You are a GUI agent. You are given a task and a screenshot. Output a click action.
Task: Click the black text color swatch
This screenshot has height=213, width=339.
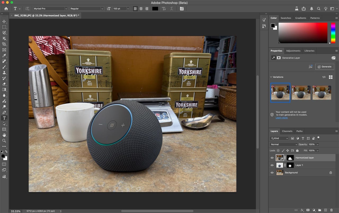pyautogui.click(x=155, y=9)
